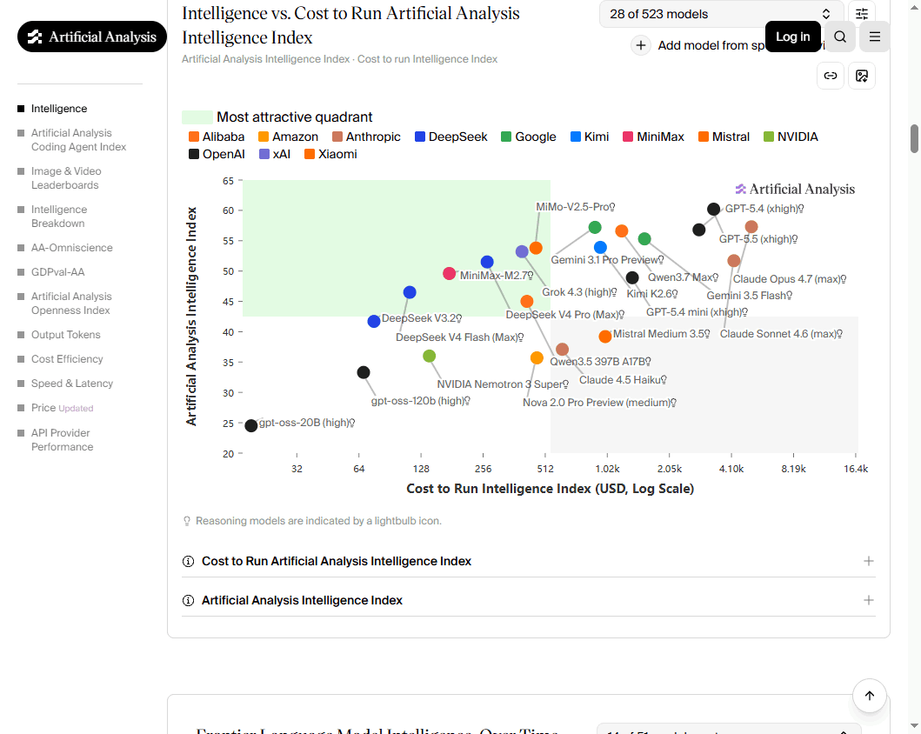Viewport: 921px width, 734px height.
Task: Click the MiMo-V2.5-Pro label
Action: (575, 207)
